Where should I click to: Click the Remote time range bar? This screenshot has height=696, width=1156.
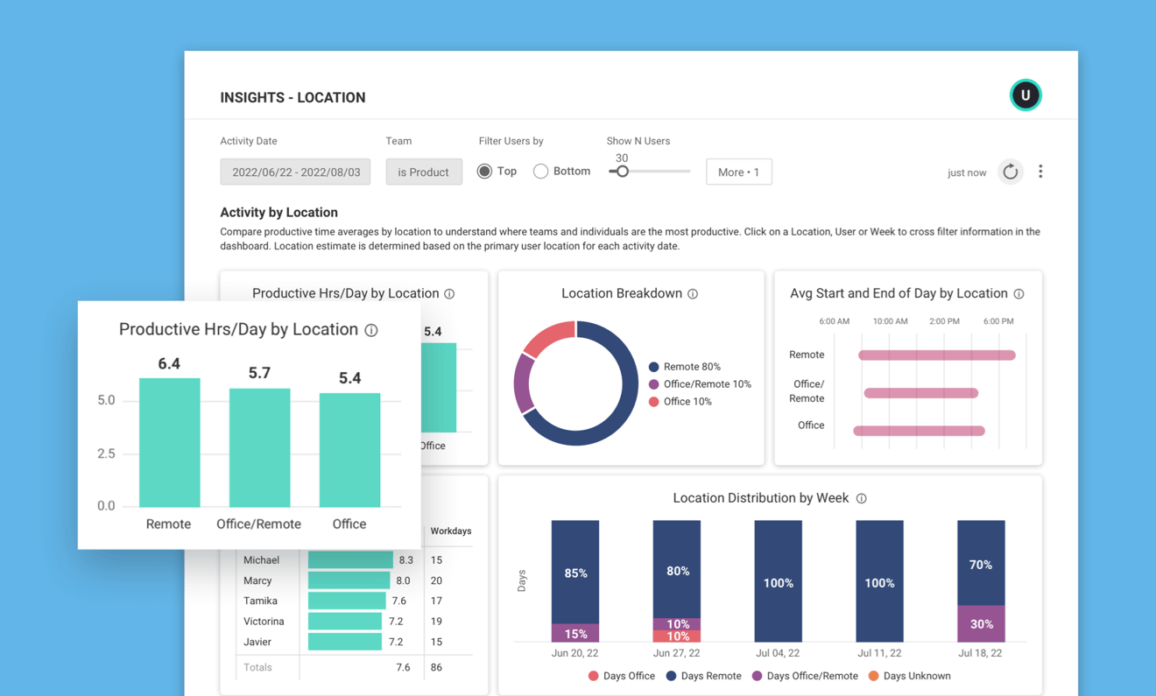tap(937, 355)
